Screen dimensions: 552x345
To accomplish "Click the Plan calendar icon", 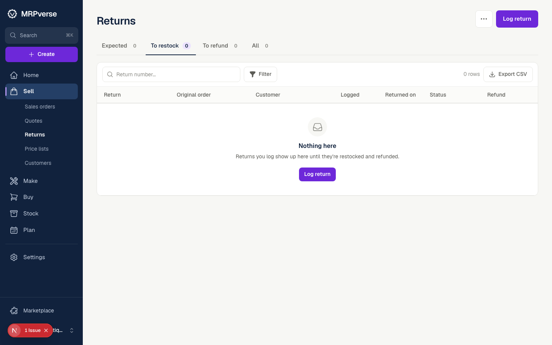I will click(14, 230).
